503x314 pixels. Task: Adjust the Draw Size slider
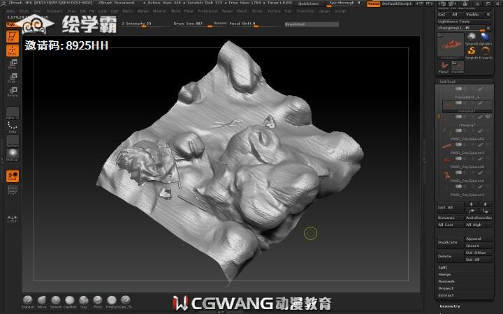click(x=193, y=24)
